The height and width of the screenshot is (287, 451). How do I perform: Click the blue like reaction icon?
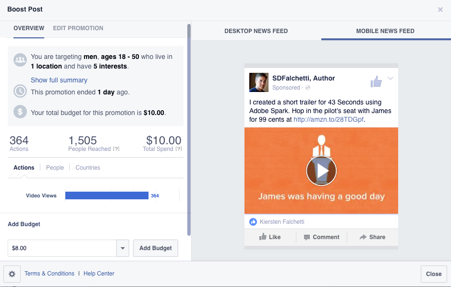(x=253, y=221)
